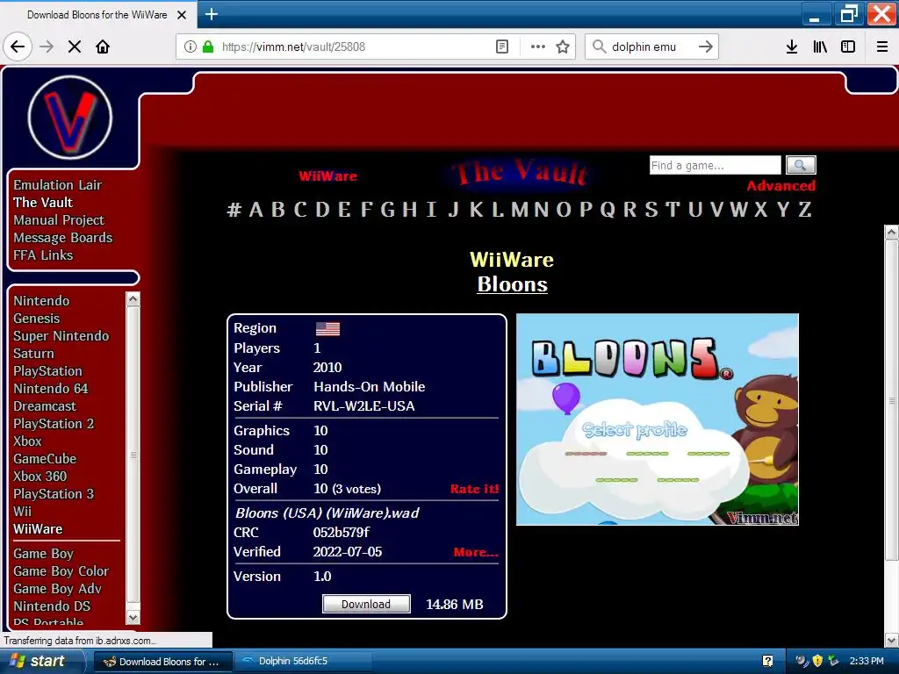Click the URL address bar
Screen dimensions: 899x674
[x=355, y=47]
